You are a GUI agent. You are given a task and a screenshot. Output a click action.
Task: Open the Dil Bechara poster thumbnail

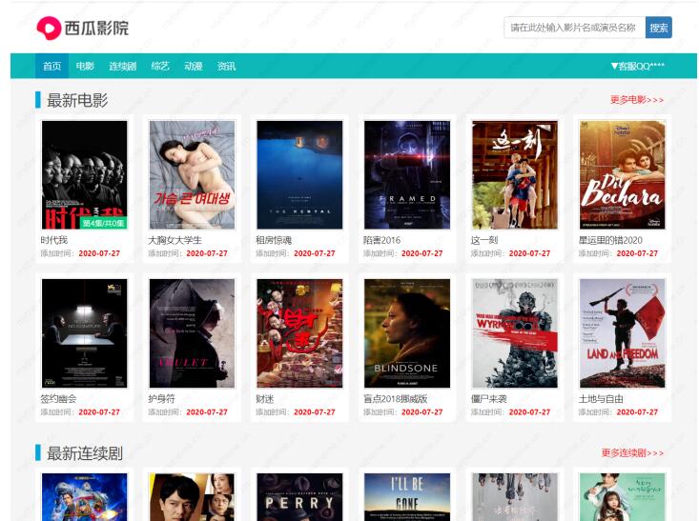click(x=622, y=174)
